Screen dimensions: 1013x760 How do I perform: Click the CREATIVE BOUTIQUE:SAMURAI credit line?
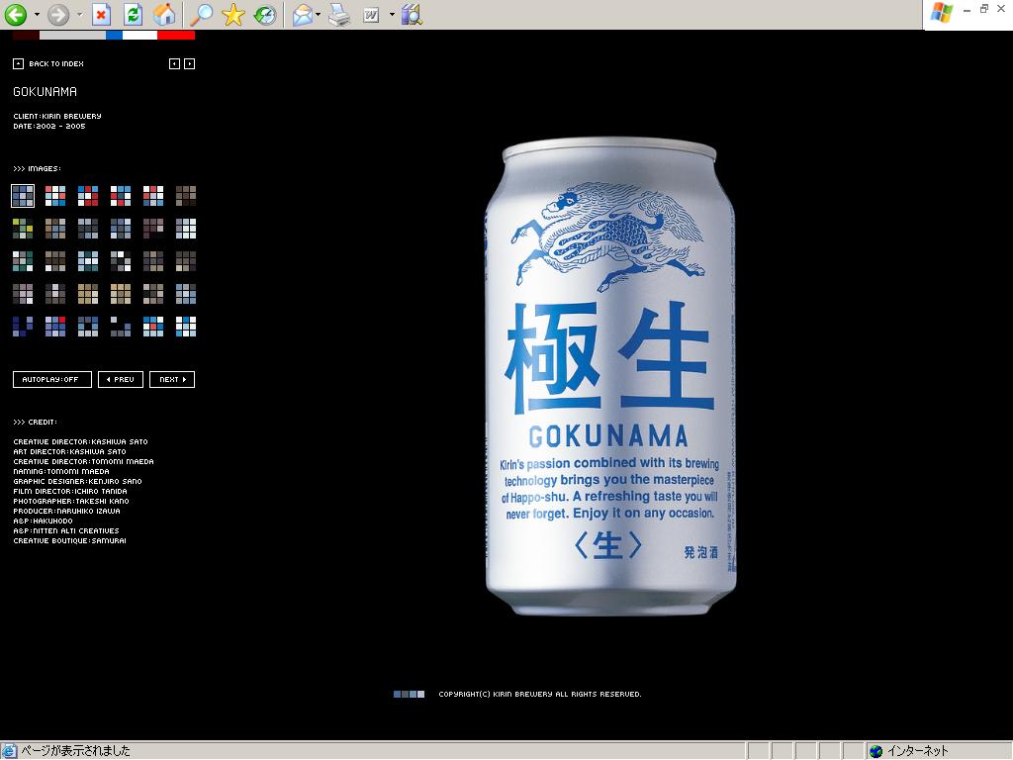point(70,541)
